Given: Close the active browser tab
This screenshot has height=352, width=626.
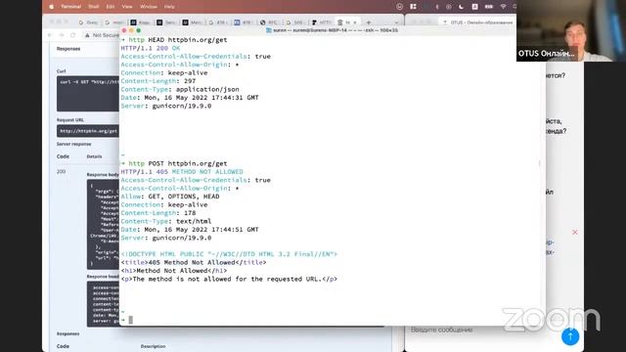Looking at the screenshot, I should click(x=355, y=22).
